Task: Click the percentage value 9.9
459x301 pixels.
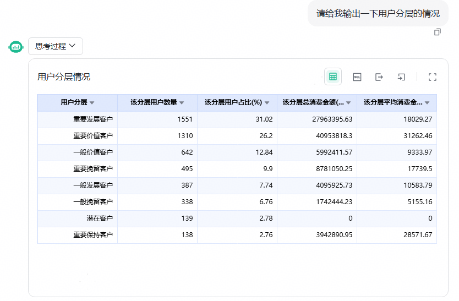Action: click(268, 169)
